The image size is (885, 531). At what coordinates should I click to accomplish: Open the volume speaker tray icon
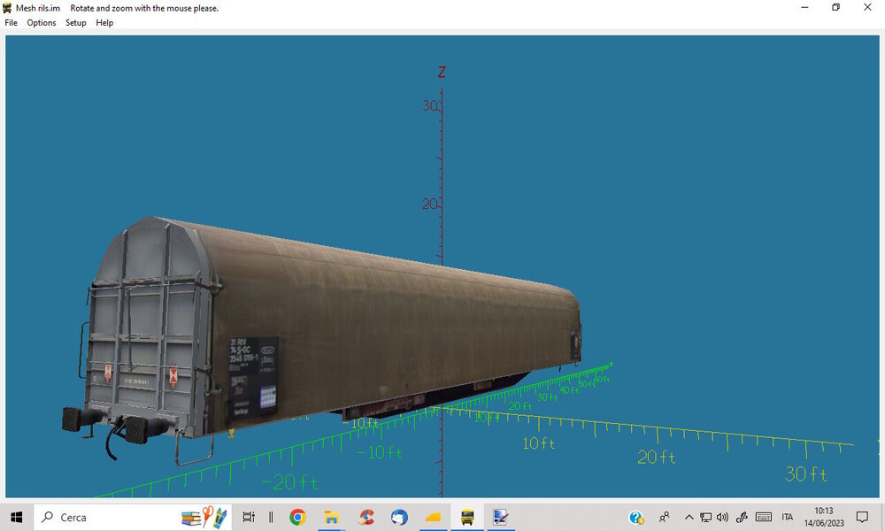click(x=722, y=517)
